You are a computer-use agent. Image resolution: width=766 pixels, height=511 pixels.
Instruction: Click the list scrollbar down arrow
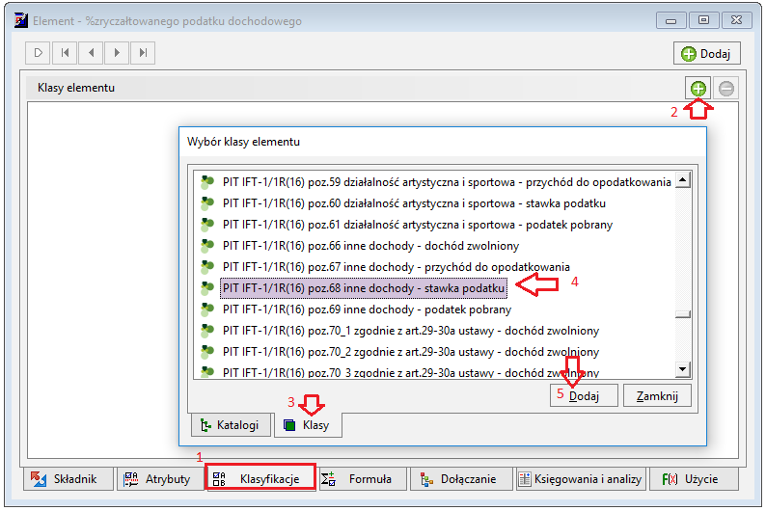(x=683, y=369)
